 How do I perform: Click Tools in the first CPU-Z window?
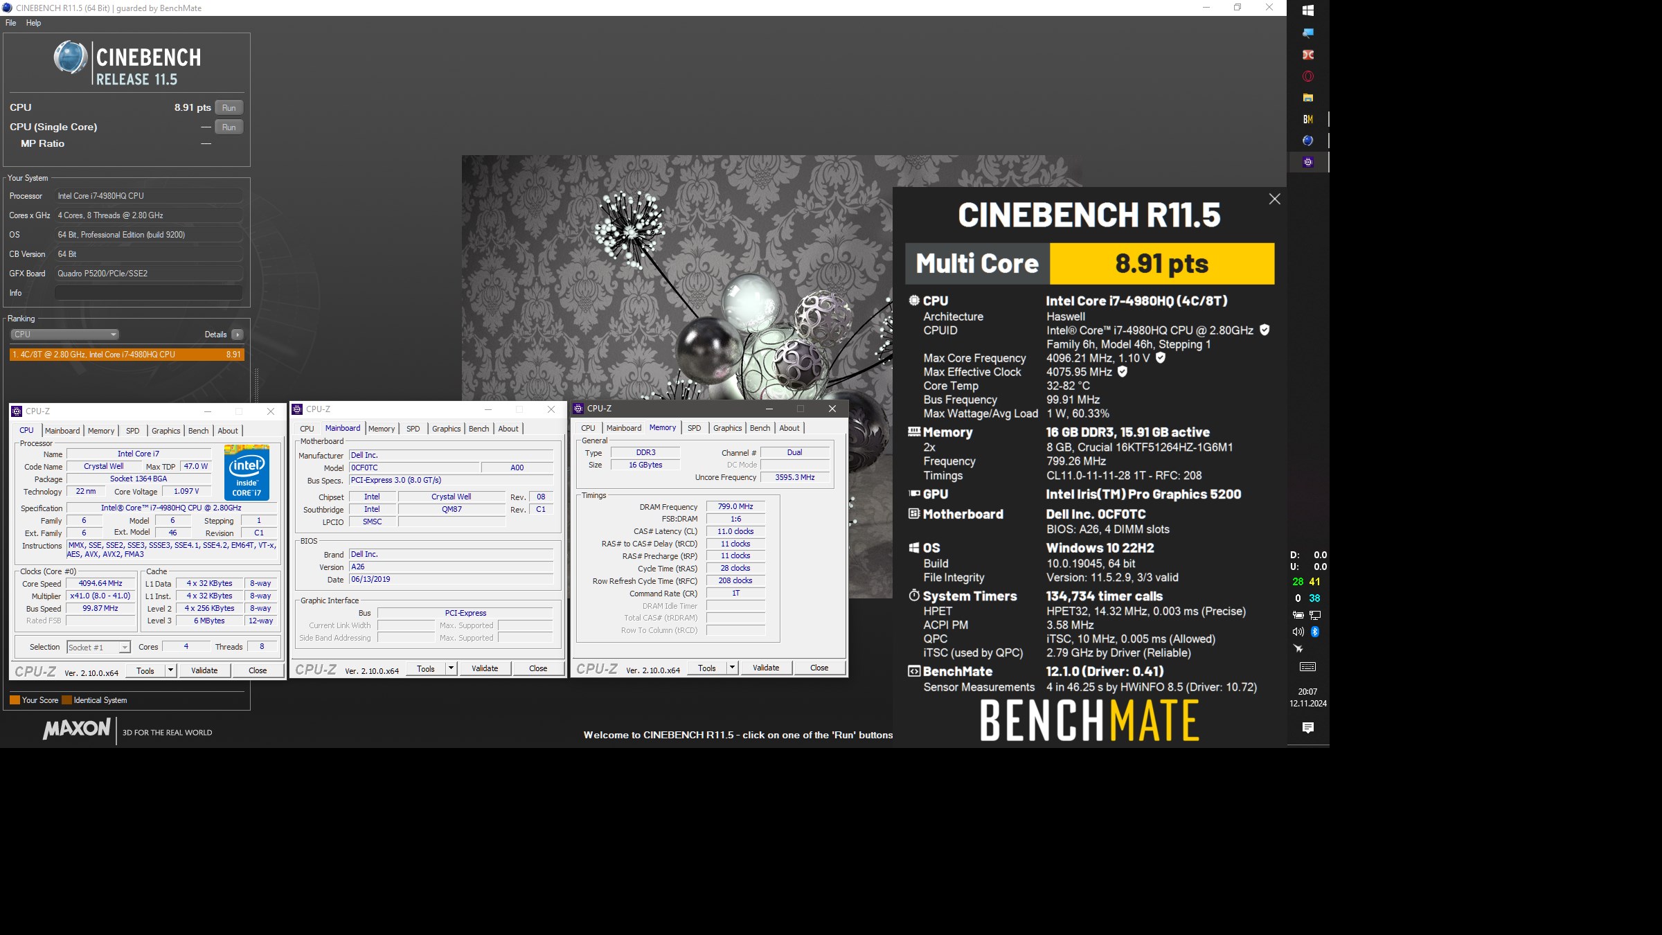(x=145, y=670)
